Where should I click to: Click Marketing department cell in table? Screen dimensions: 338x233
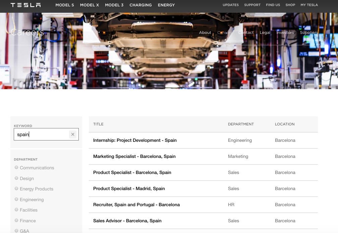tap(238, 157)
